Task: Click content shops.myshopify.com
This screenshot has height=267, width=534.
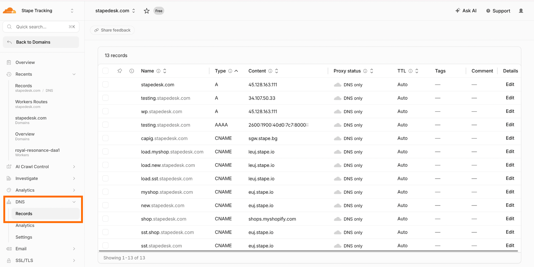Action: [272, 219]
